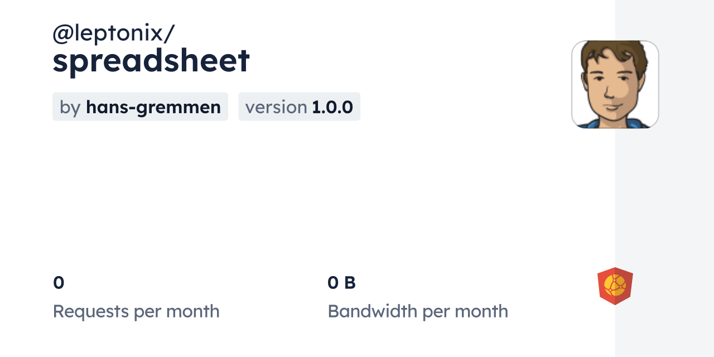Click the "by hans-gremmen" author badge
This screenshot has height=357, width=714.
tap(140, 107)
